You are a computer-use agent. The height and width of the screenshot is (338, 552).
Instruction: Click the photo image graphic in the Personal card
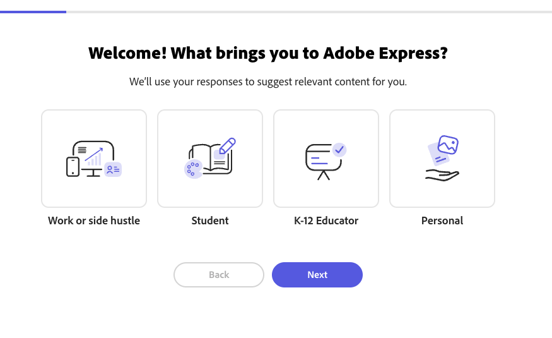point(448,145)
